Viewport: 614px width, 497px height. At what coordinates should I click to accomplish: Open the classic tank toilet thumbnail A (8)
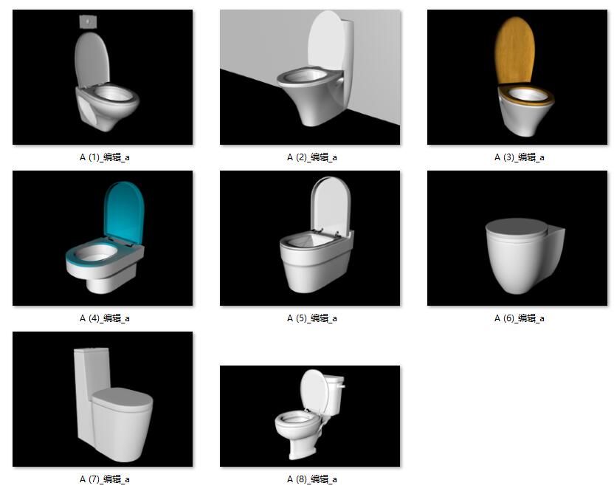[x=310, y=416]
